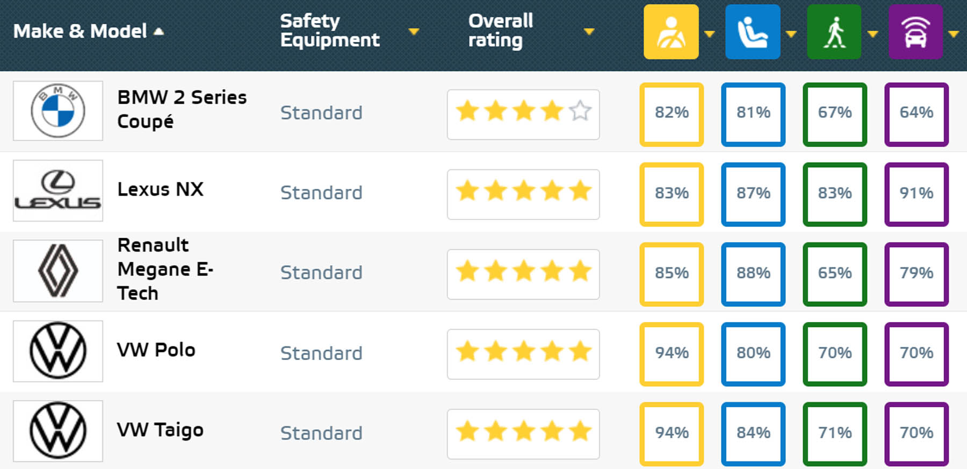The width and height of the screenshot is (967, 469).
Task: Click the blue child occupant seat icon
Action: coord(752,32)
